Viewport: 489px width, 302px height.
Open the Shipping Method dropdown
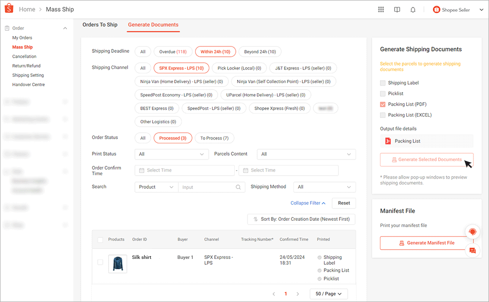click(x=324, y=187)
